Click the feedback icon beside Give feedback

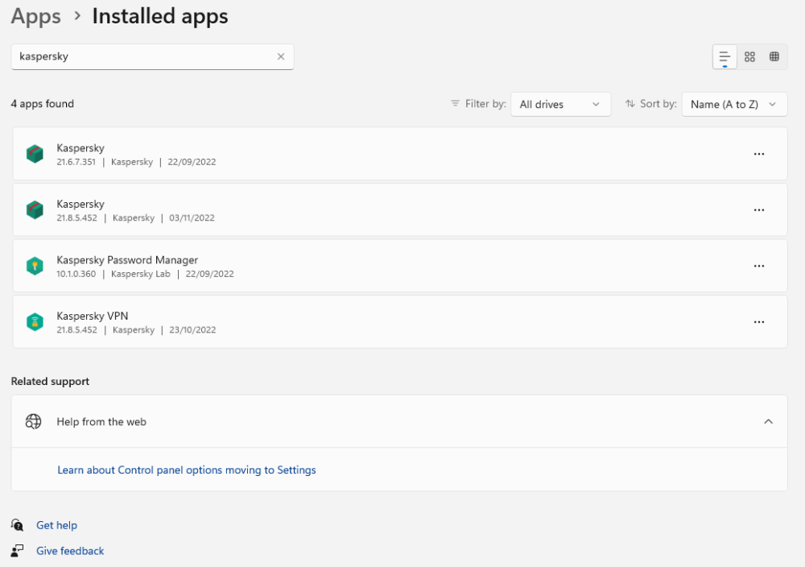17,550
